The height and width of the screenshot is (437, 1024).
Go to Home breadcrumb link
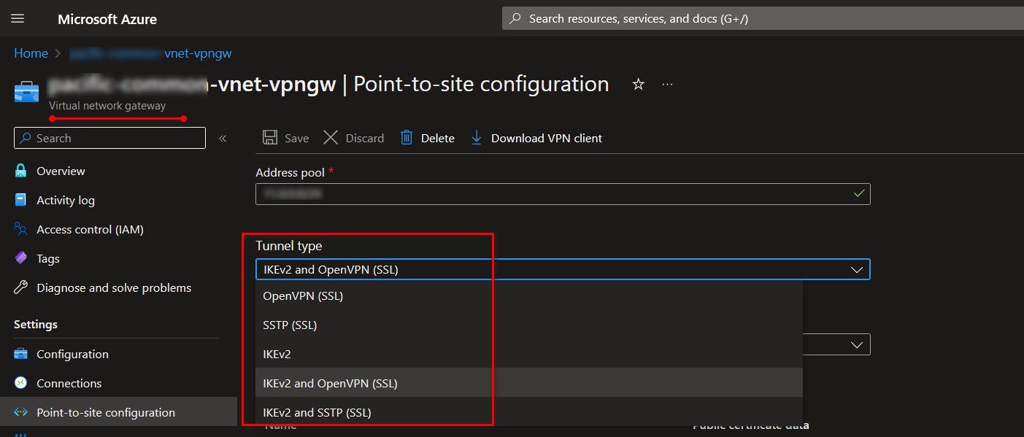click(x=31, y=53)
